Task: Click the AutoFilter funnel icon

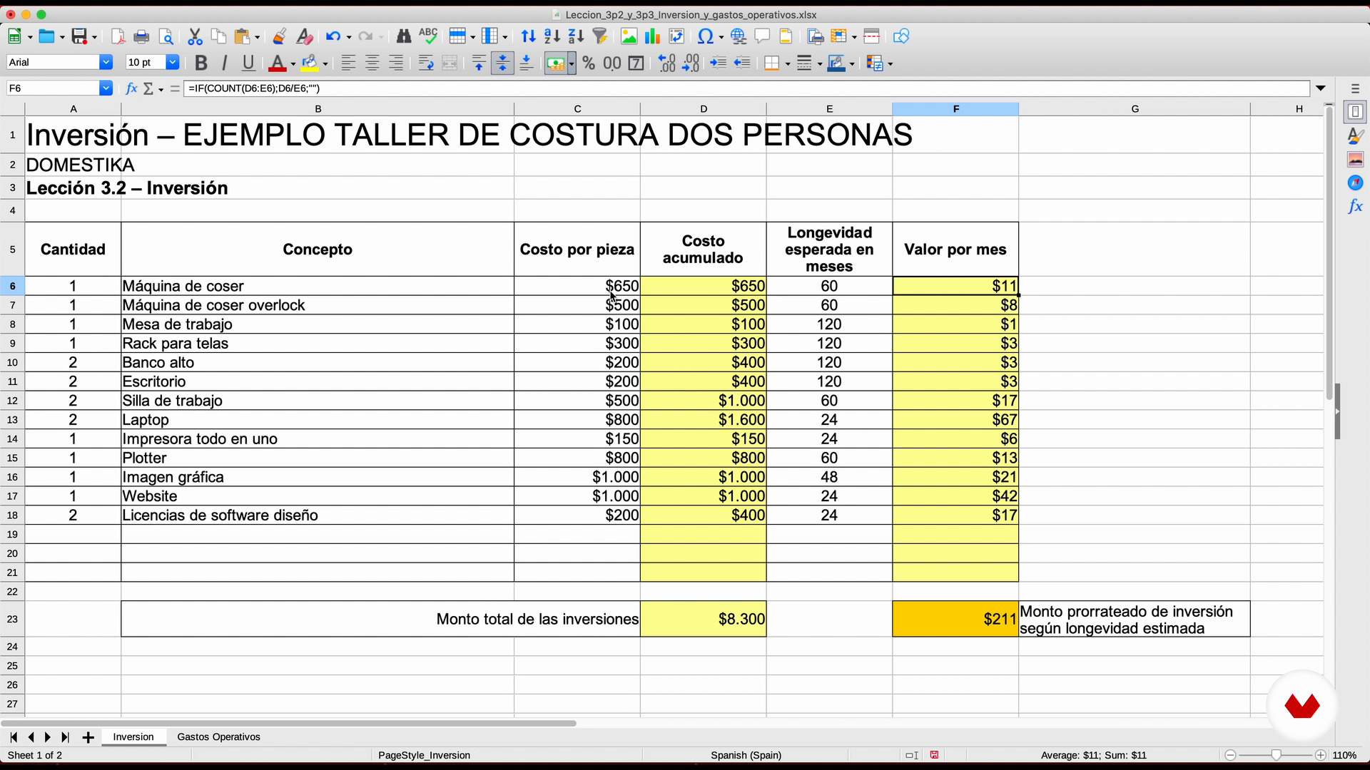Action: [600, 36]
